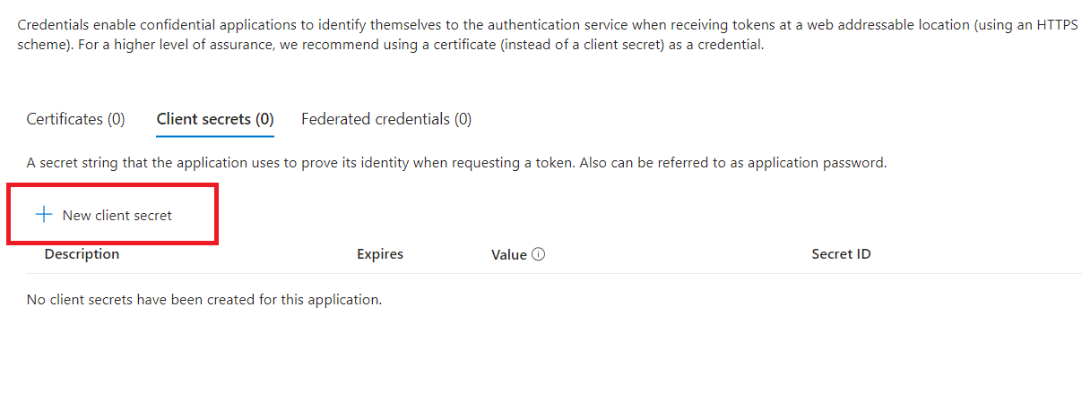
Task: Click the empty area below the secrets table
Action: (x=538, y=358)
